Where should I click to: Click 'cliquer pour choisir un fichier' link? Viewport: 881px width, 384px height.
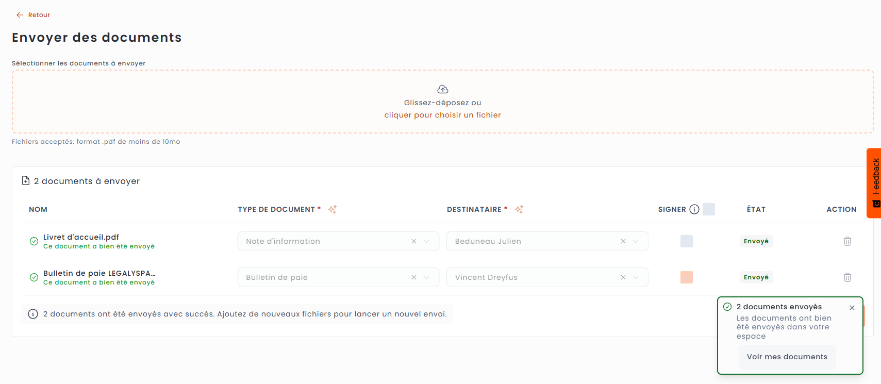coord(442,115)
